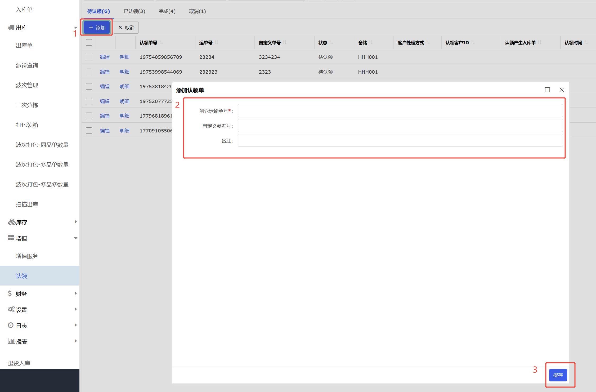Click the 出库 truck icon
Image resolution: width=596 pixels, height=392 pixels.
(x=11, y=27)
